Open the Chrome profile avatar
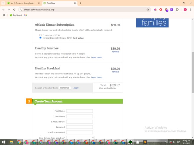This screenshot has width=194, height=145. point(185,10)
